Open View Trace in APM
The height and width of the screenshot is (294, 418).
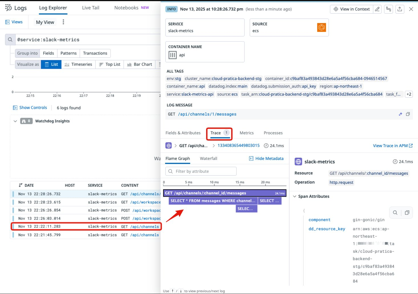coord(393,145)
